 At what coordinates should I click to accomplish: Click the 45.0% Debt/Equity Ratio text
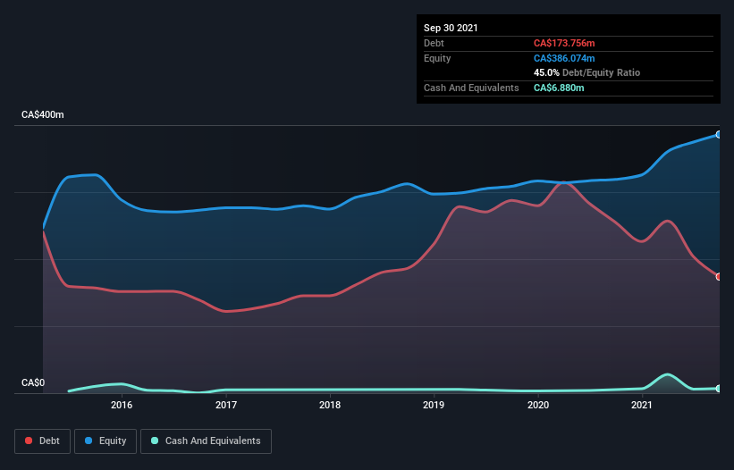click(x=586, y=72)
